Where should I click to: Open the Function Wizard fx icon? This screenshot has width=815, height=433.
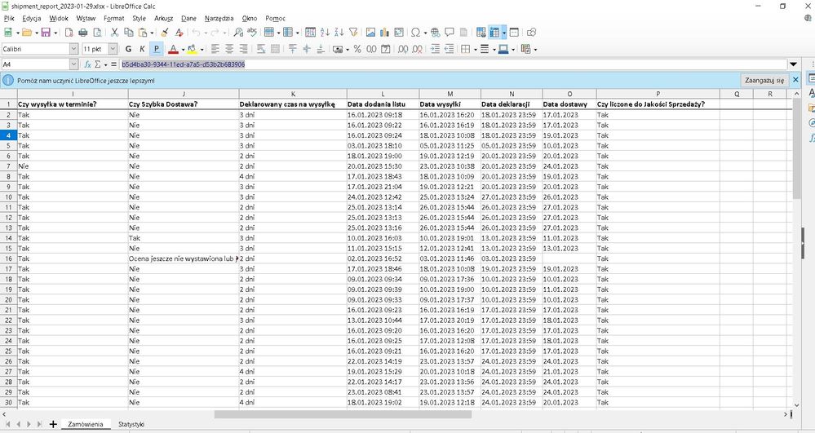[x=87, y=64]
